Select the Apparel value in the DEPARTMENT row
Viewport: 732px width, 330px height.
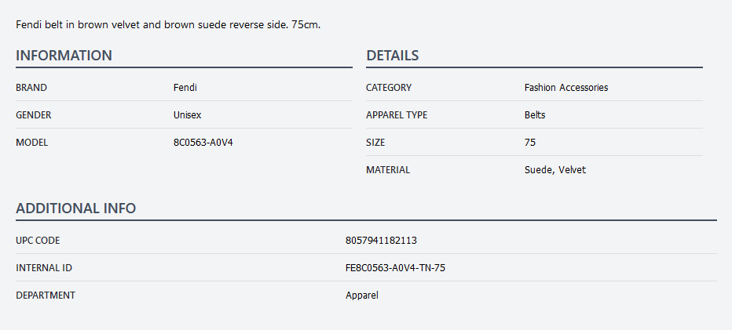[x=362, y=296]
